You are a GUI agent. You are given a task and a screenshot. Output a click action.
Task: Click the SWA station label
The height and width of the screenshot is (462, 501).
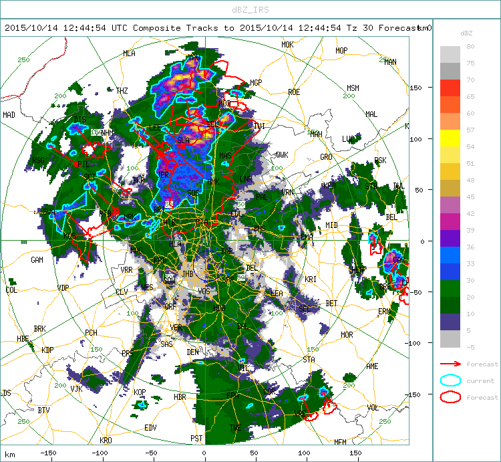[x=49, y=212]
